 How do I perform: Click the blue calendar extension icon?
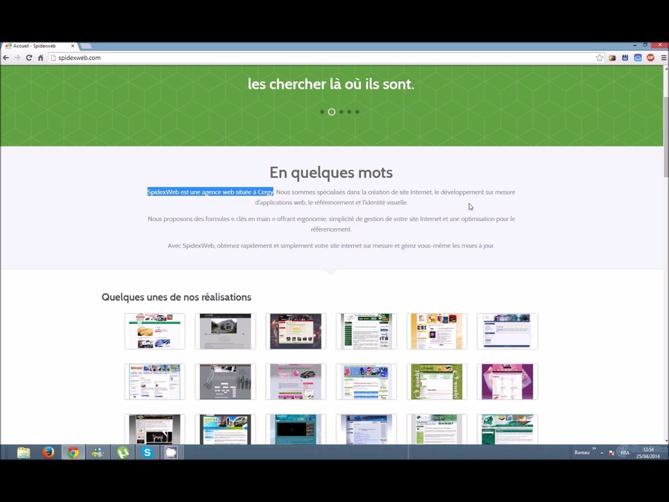[625, 58]
